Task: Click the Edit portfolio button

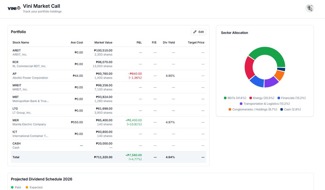Action: [x=199, y=32]
